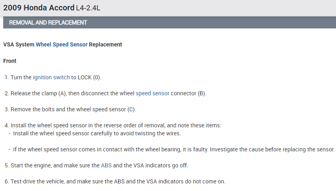This screenshot has width=336, height=191.
Task: Click the Front subheading
Action: click(10, 61)
